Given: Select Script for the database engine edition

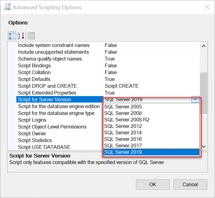Looking at the screenshot, I should [x=60, y=106].
